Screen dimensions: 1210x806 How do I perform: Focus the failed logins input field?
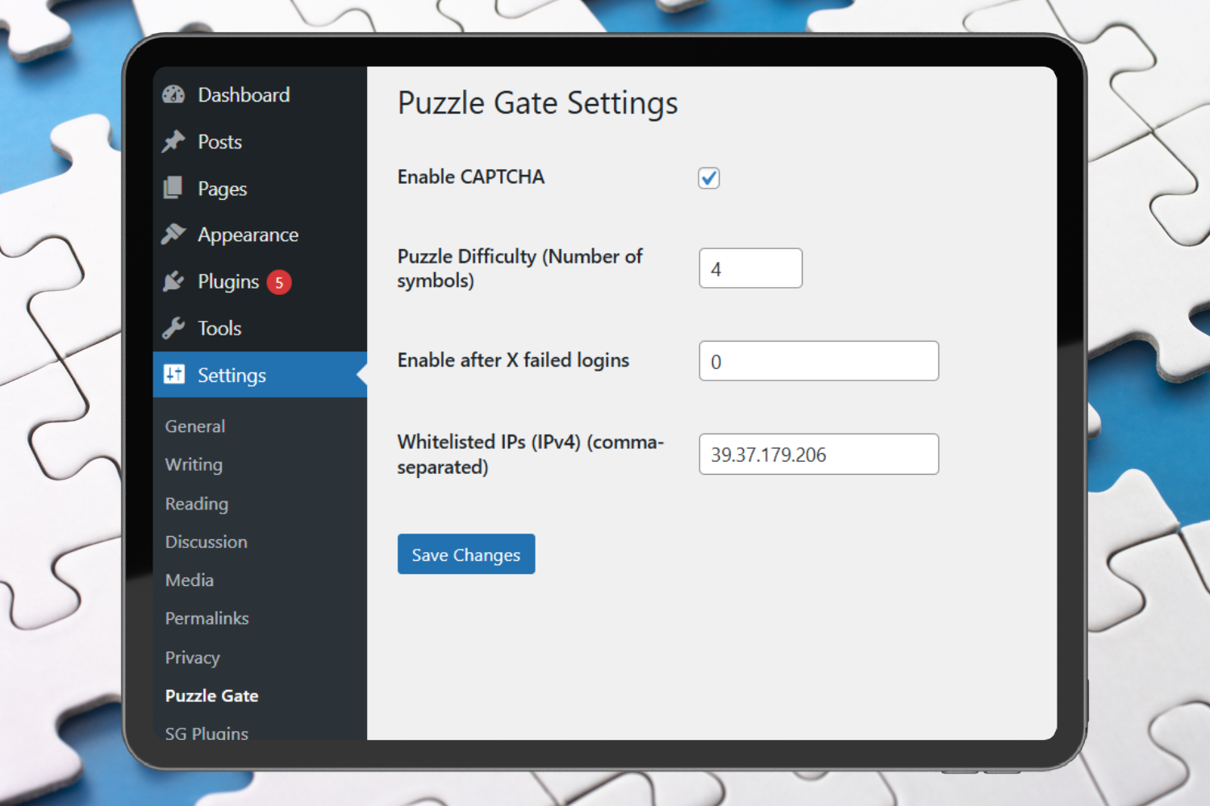(819, 361)
